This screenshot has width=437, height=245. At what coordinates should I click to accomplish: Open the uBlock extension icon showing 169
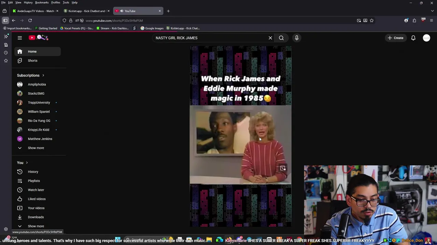[423, 20]
